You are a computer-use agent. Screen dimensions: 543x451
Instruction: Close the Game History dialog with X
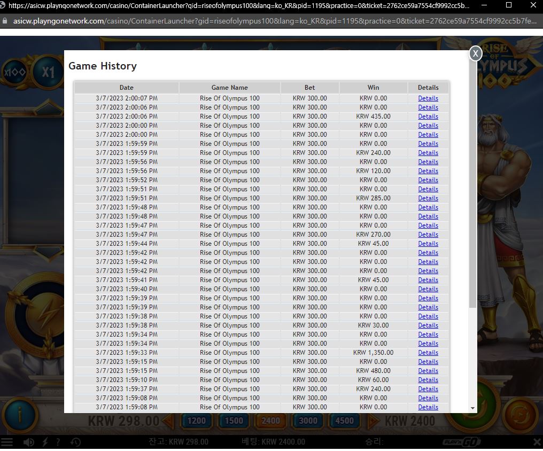(476, 53)
